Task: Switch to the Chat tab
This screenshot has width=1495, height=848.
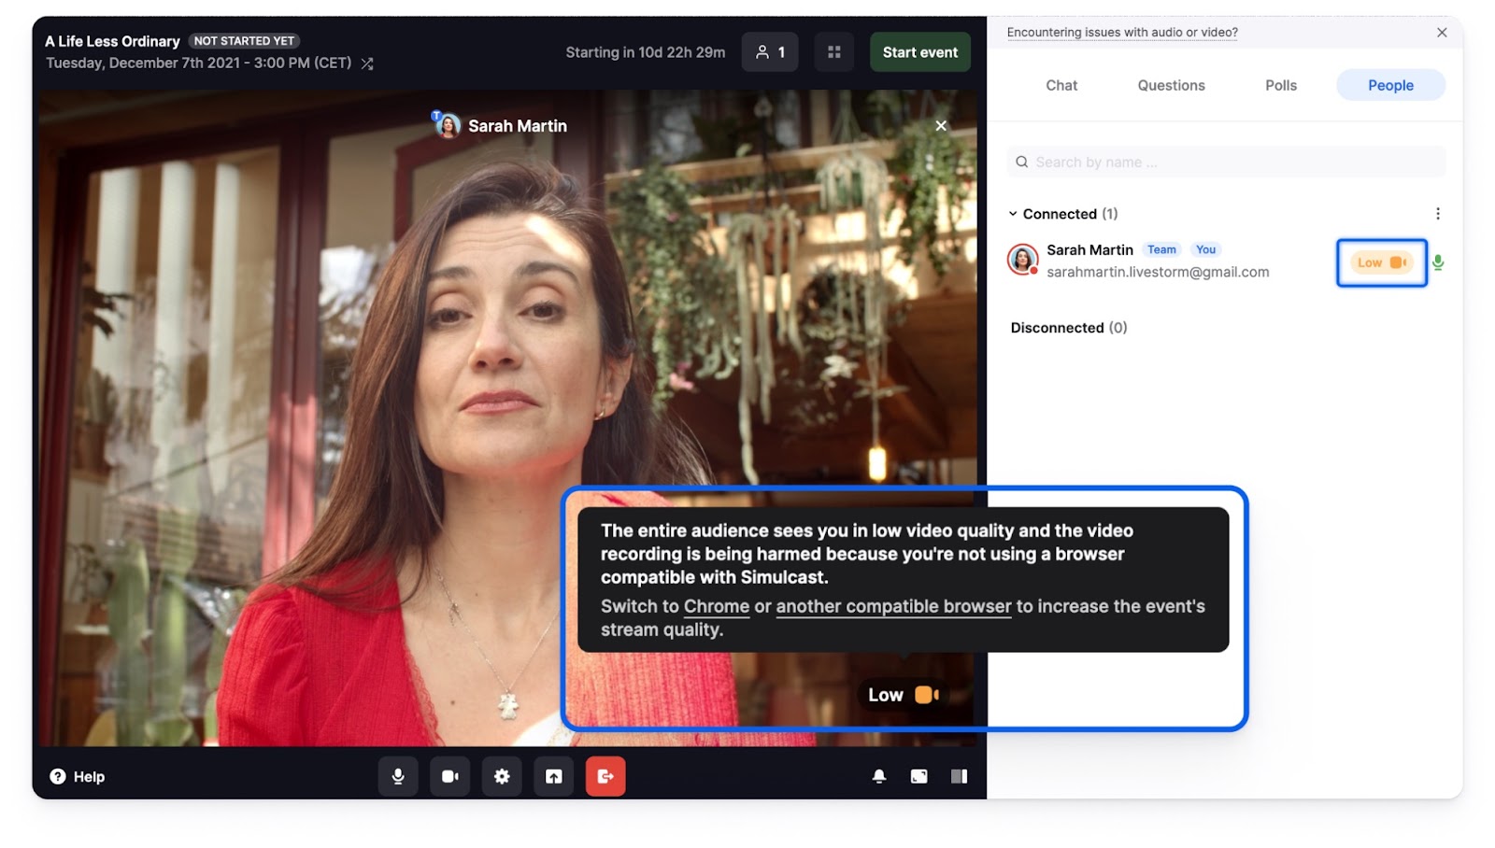Action: point(1061,85)
